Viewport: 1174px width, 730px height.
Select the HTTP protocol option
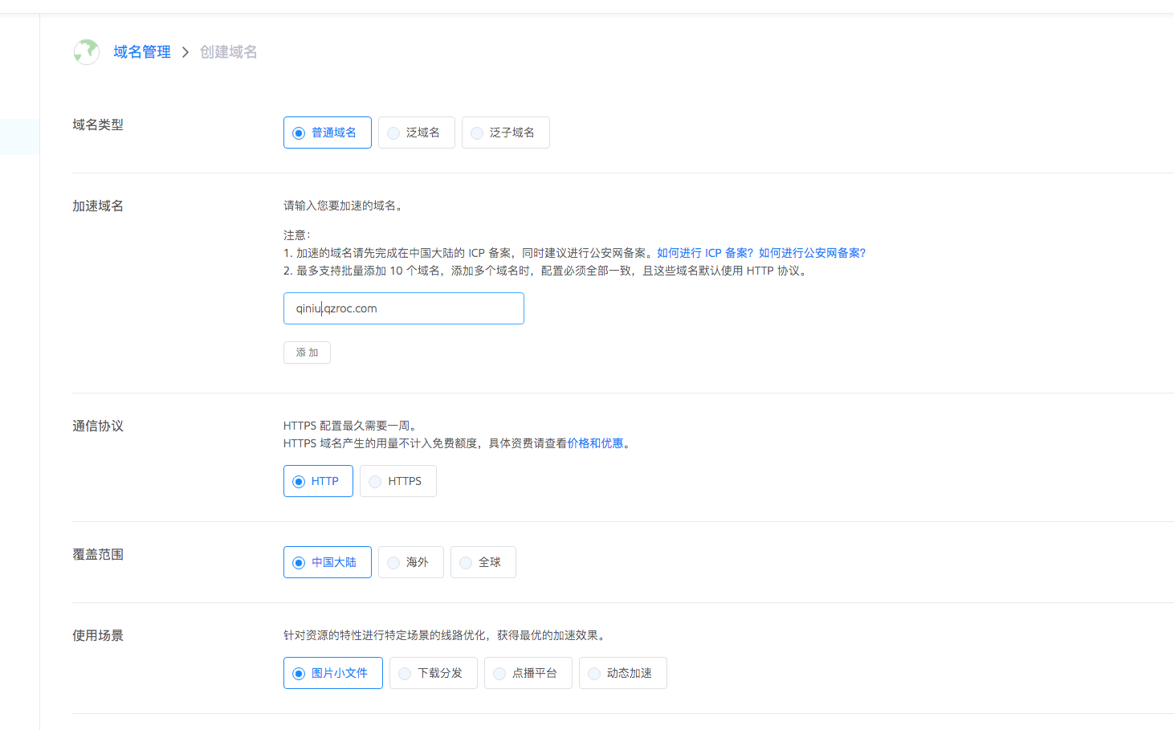(x=318, y=481)
